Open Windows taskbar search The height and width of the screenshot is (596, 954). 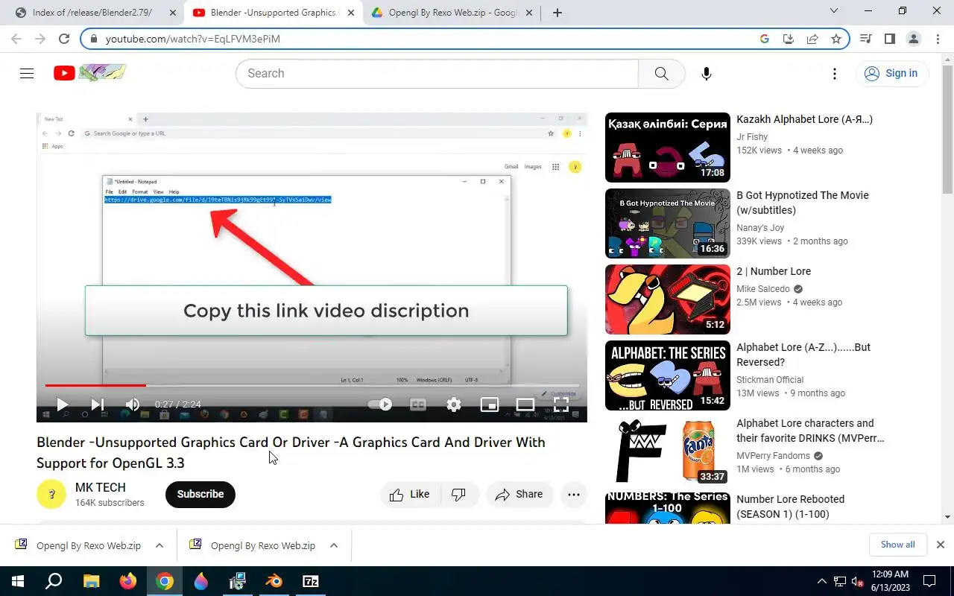(54, 581)
